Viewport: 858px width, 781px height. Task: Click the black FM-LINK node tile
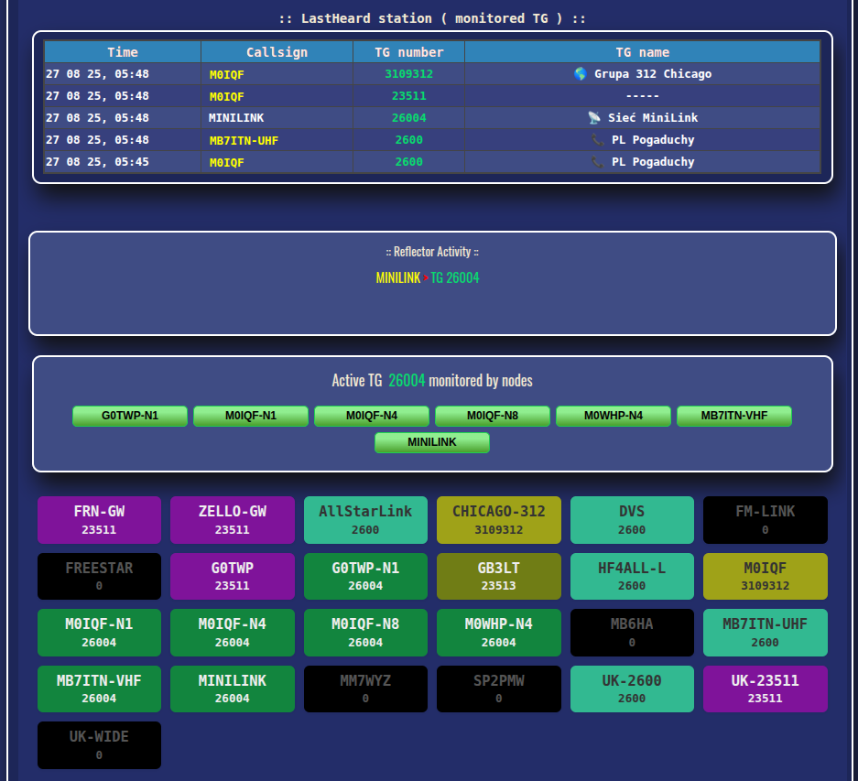pos(766,520)
